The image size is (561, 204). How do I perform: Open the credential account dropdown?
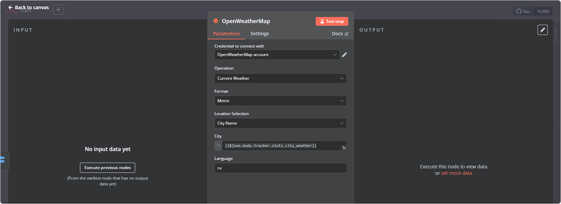[x=277, y=55]
